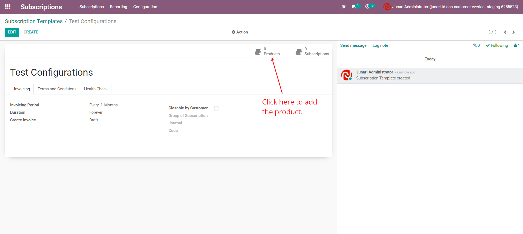View followers person icon
Image resolution: width=523 pixels, height=234 pixels.
517,45
